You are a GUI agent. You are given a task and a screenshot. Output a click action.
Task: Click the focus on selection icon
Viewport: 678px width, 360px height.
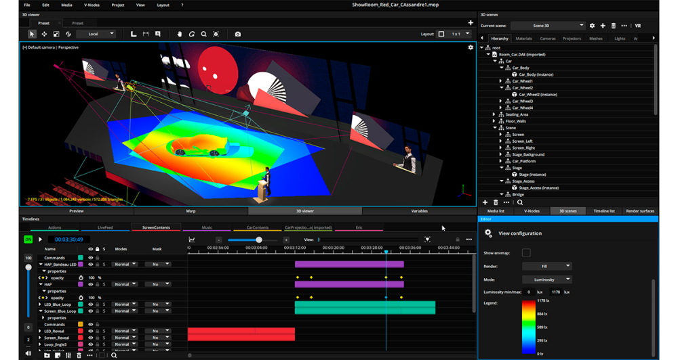click(216, 34)
